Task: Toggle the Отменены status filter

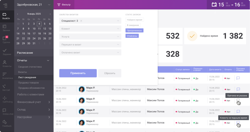Action: coord(132,36)
